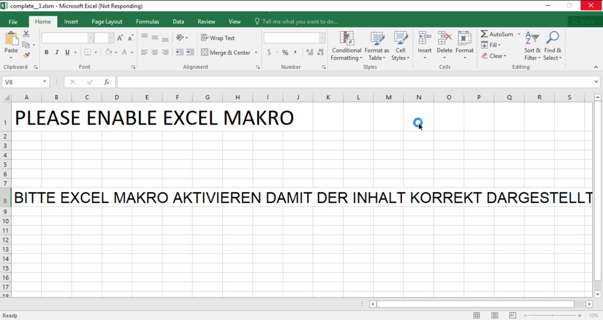Open the Fill menu
The image size is (603, 320).
point(491,45)
